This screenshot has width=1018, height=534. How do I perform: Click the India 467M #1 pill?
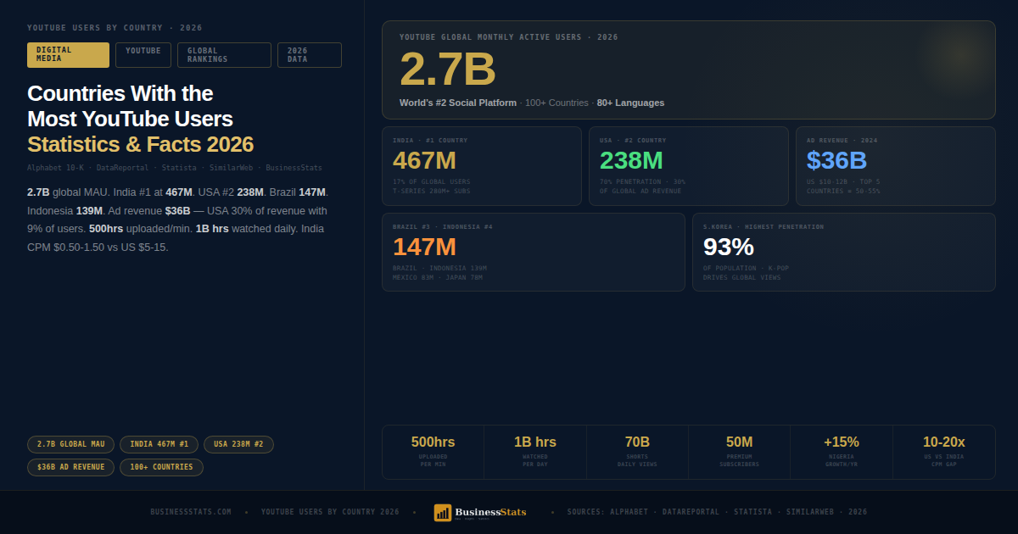[x=159, y=444]
